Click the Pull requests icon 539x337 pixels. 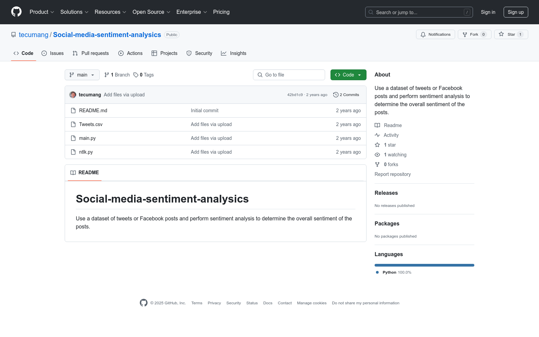coord(75,53)
